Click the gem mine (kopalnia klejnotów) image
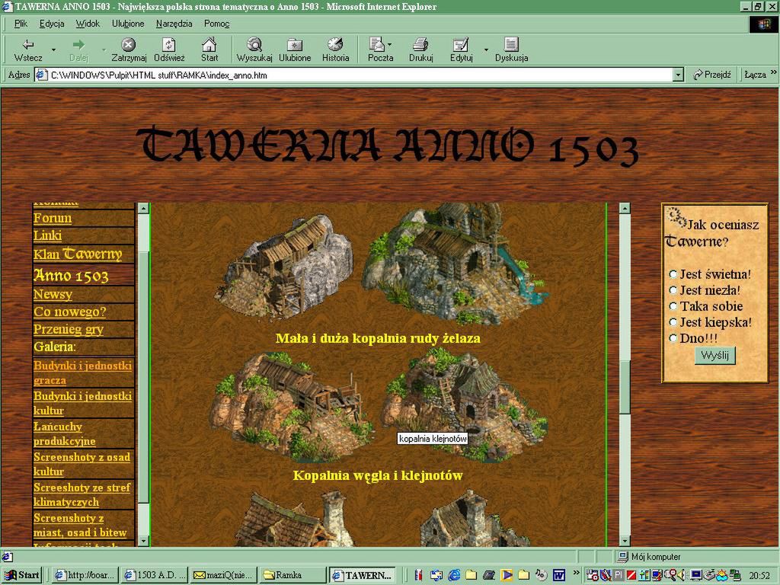The width and height of the screenshot is (780, 585). pos(465,404)
